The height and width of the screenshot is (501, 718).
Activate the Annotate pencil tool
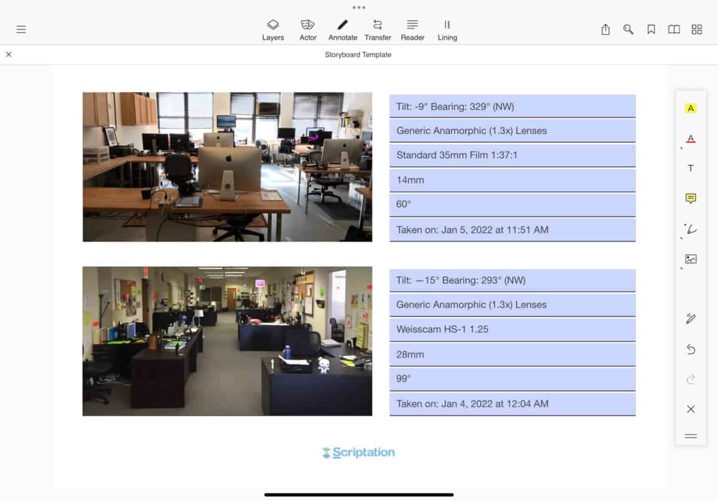tap(342, 29)
